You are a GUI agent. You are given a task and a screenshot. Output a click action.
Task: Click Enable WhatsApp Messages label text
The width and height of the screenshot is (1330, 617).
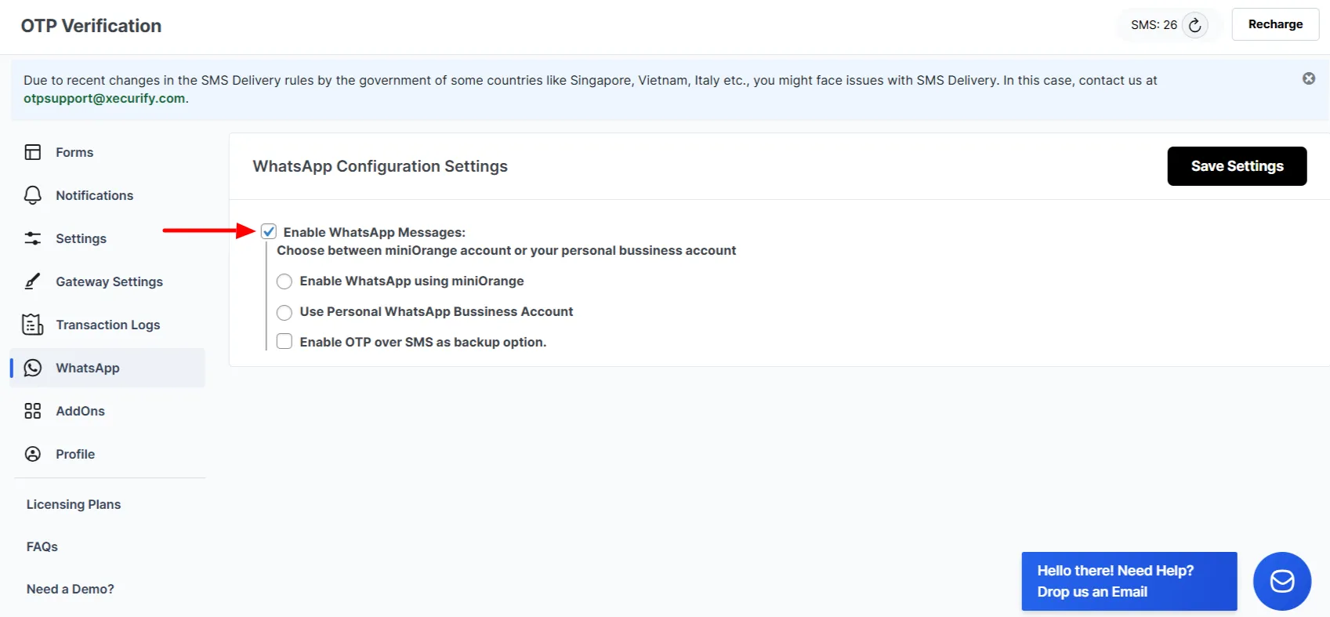pyautogui.click(x=375, y=232)
